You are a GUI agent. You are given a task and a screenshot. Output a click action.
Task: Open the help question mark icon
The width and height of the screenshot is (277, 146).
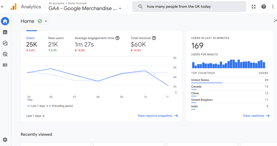(264, 7)
